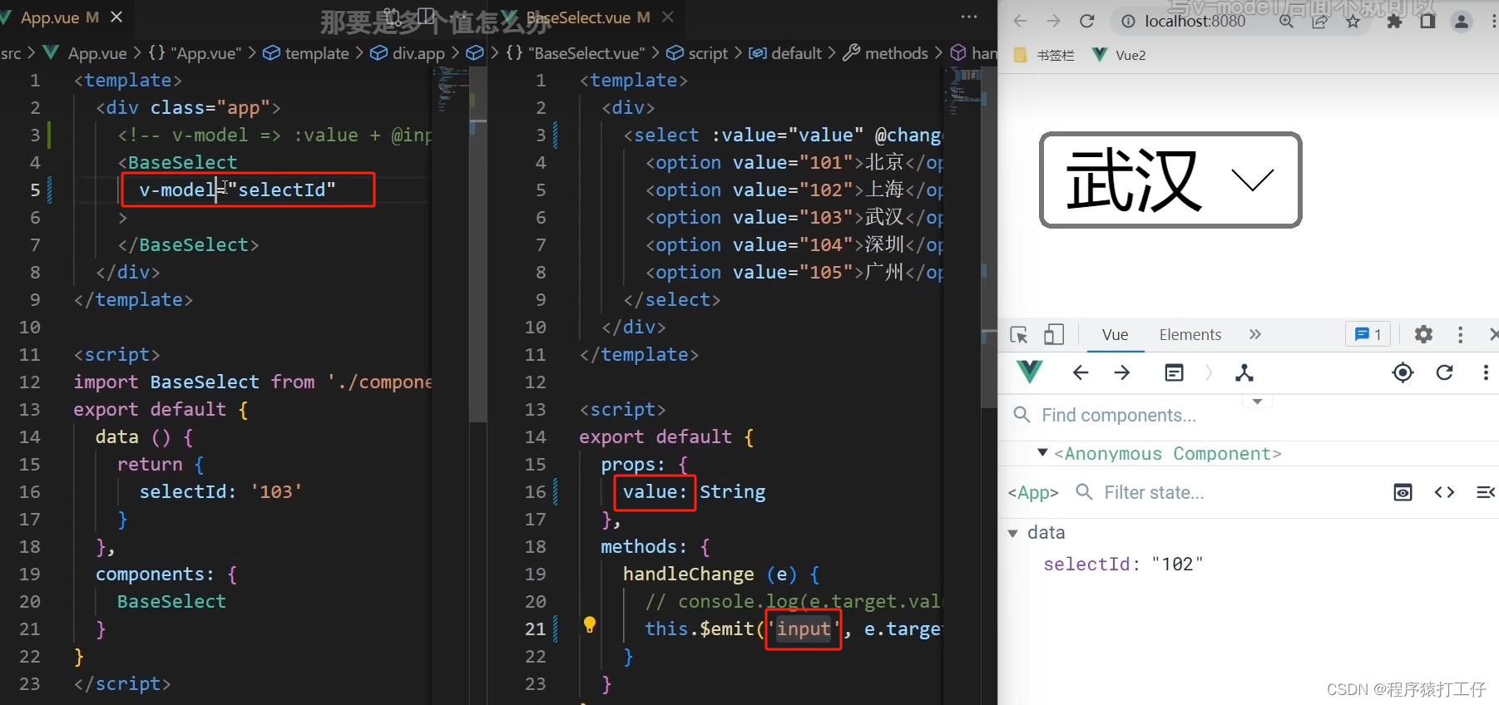Close the BaseSelect.vue editor tab
Screen dimensions: 1499x705
[x=667, y=17]
